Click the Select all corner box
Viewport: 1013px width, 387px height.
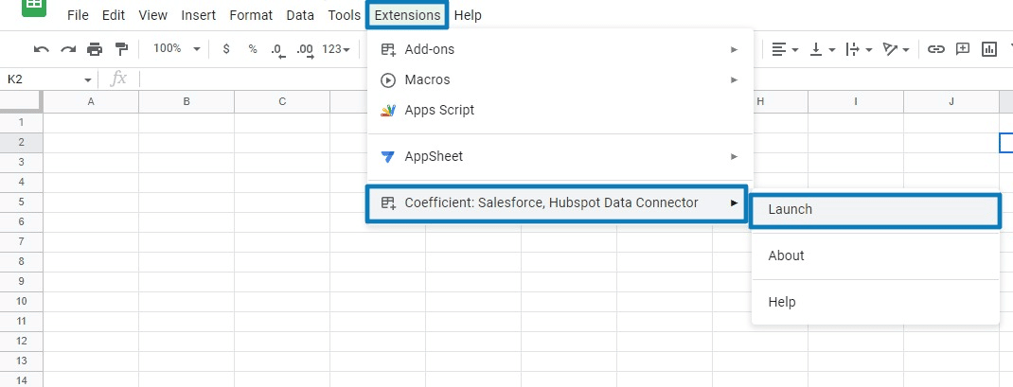click(22, 101)
